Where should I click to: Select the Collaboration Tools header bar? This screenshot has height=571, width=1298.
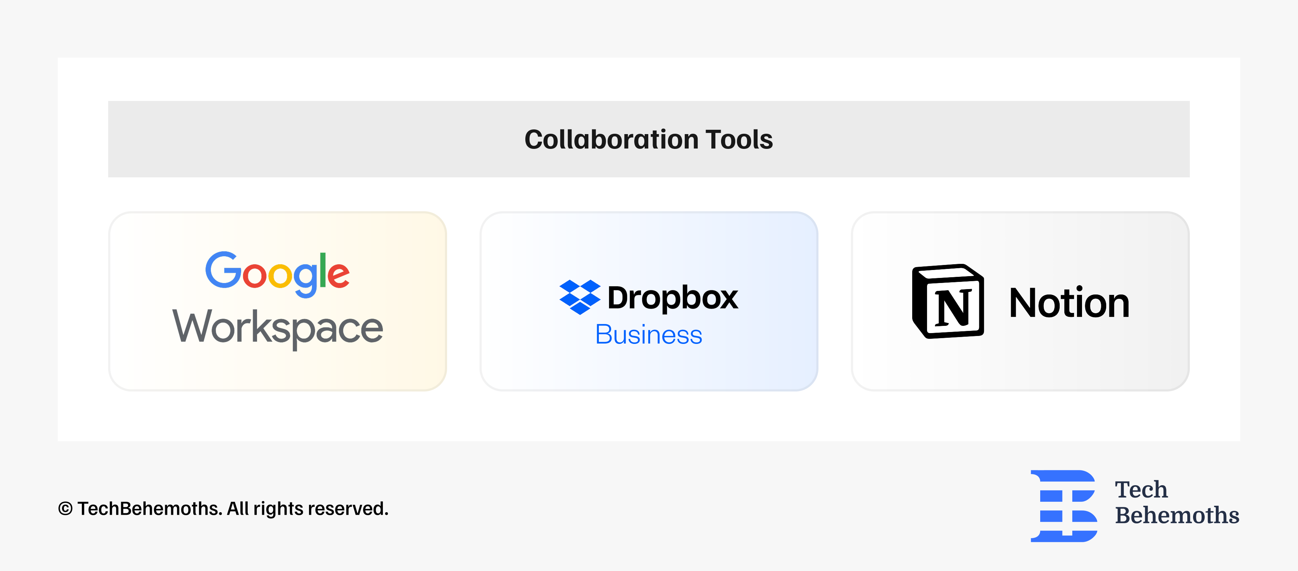tap(649, 140)
